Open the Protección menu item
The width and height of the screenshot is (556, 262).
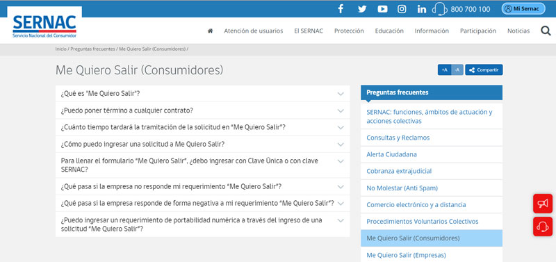(x=349, y=31)
